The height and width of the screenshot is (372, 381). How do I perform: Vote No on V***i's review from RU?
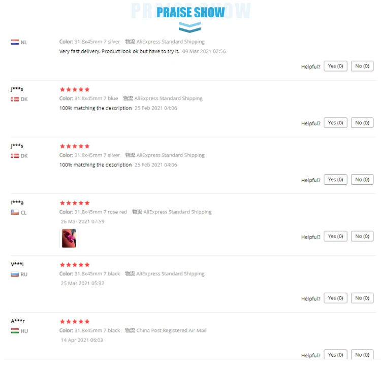[362, 298]
